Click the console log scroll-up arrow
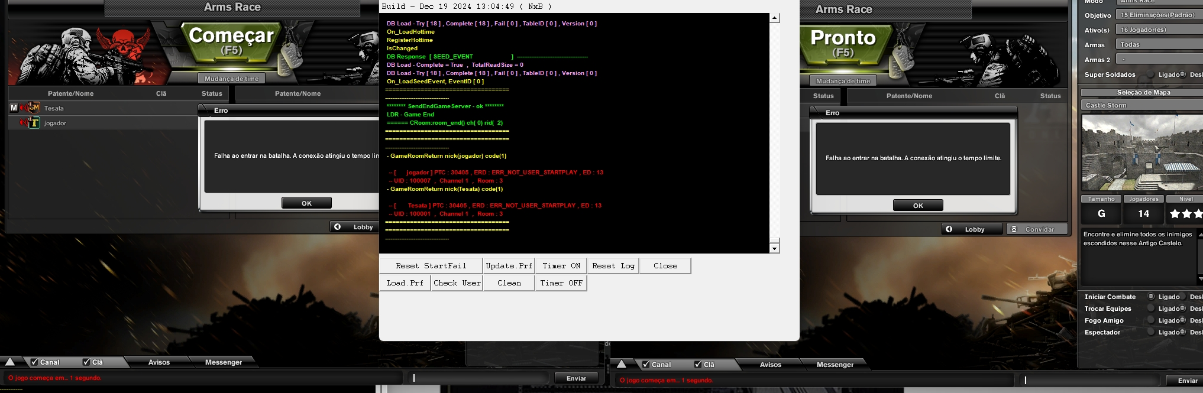1203x393 pixels. point(775,18)
